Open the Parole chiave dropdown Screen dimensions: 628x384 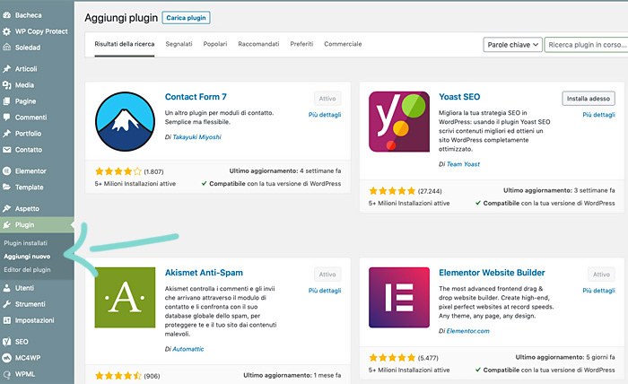[x=512, y=45]
